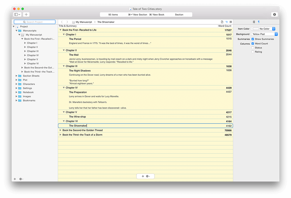Enable the Rating column checkbox

[252, 52]
